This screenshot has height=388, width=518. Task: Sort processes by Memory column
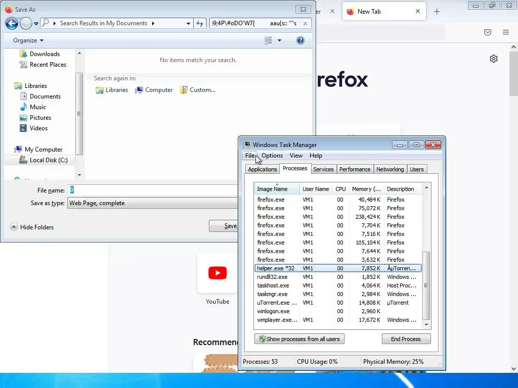pyautogui.click(x=366, y=189)
